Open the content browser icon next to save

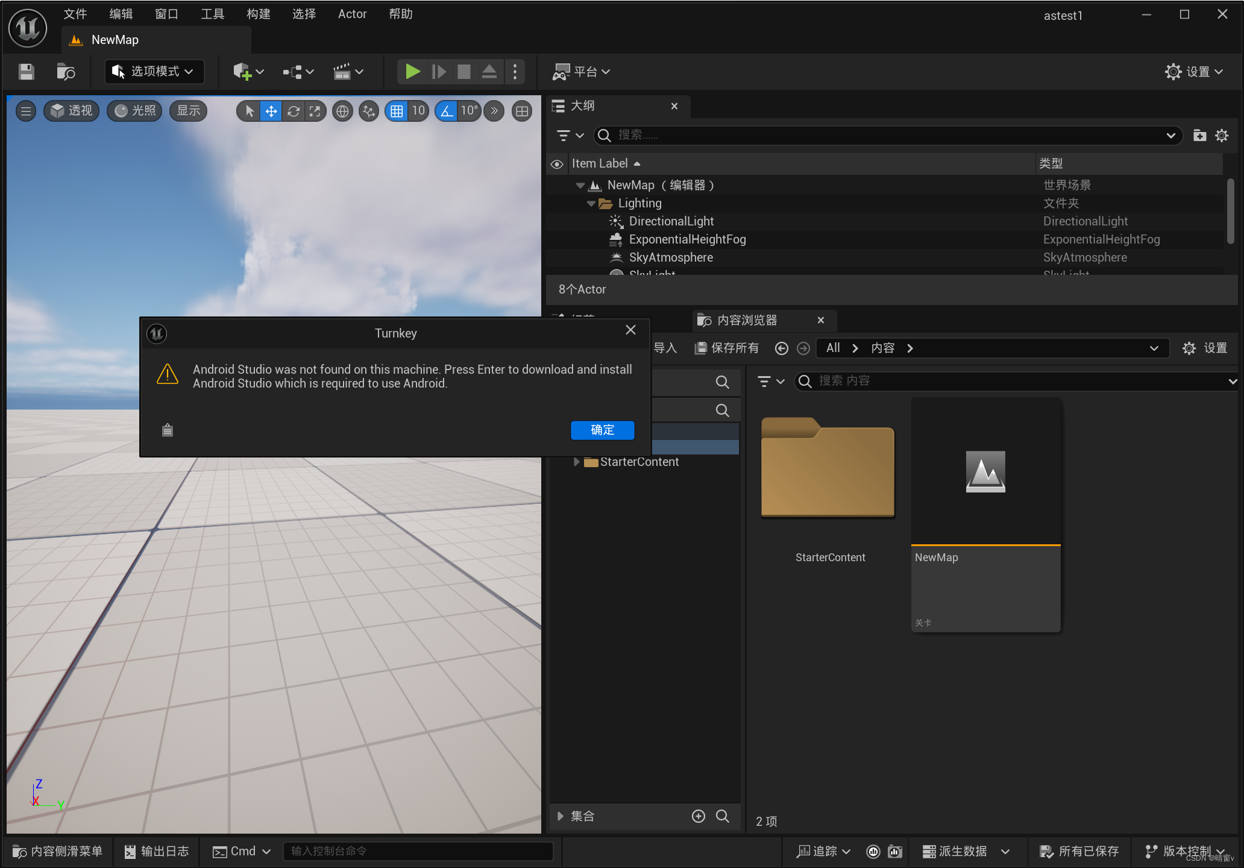[66, 71]
